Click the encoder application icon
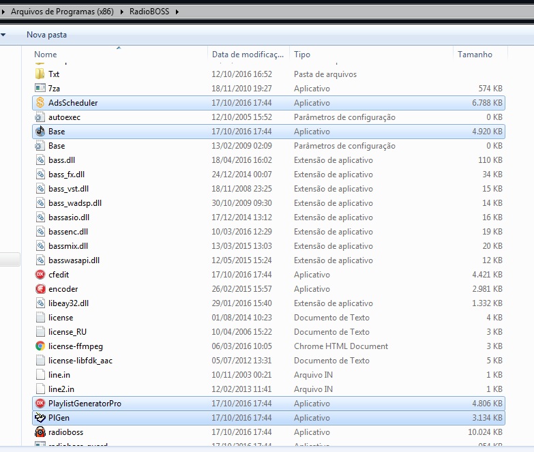This screenshot has width=534, height=452. pos(40,288)
